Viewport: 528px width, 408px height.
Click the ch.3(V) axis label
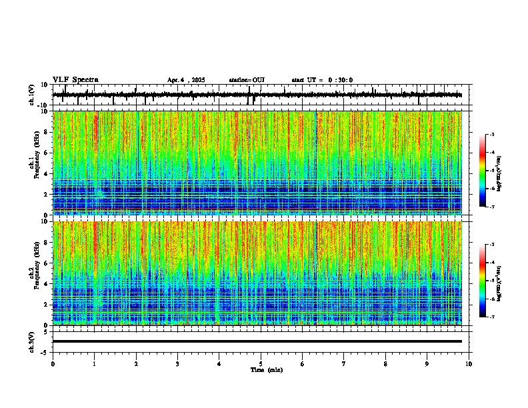[32, 342]
